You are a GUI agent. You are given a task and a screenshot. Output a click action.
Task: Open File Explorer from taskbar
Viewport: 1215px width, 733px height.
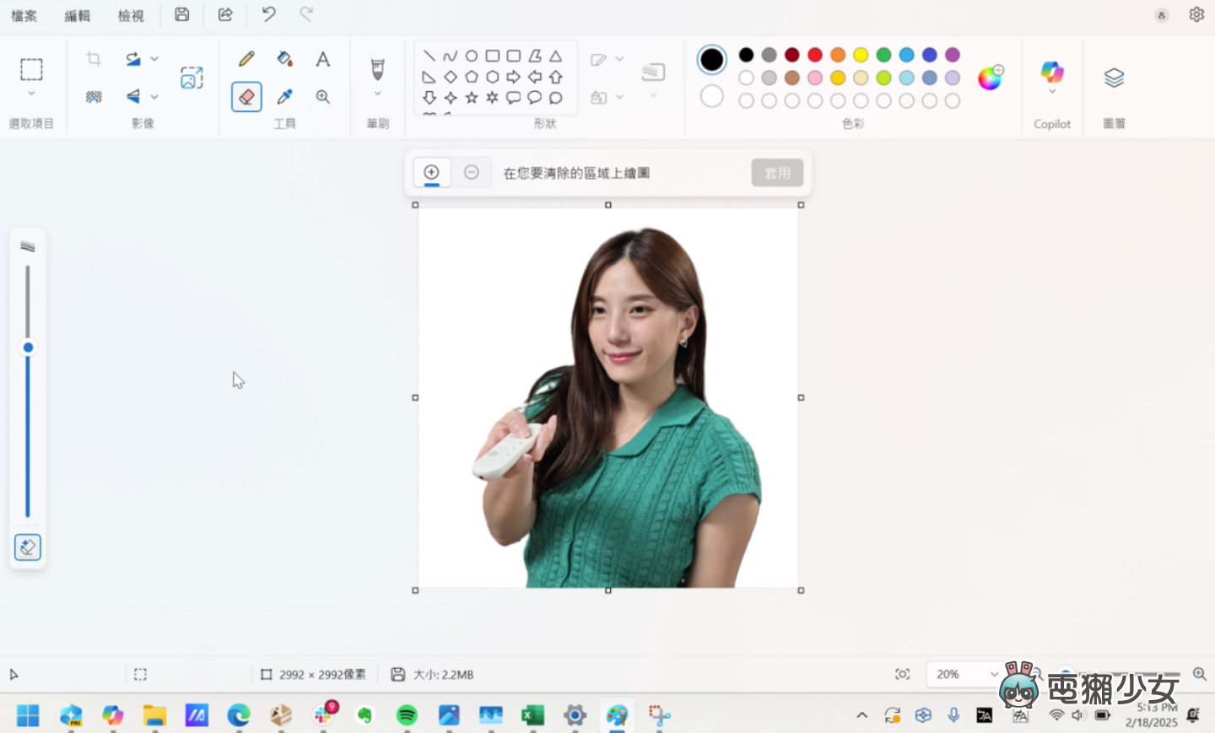[x=154, y=715]
